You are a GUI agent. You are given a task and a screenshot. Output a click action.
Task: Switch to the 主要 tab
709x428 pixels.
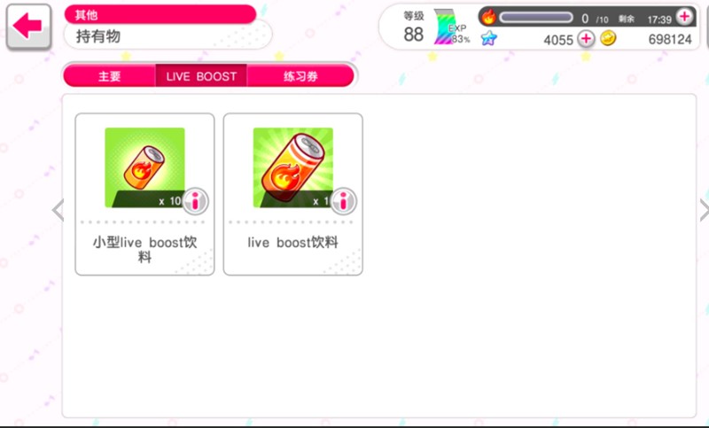pyautogui.click(x=110, y=75)
